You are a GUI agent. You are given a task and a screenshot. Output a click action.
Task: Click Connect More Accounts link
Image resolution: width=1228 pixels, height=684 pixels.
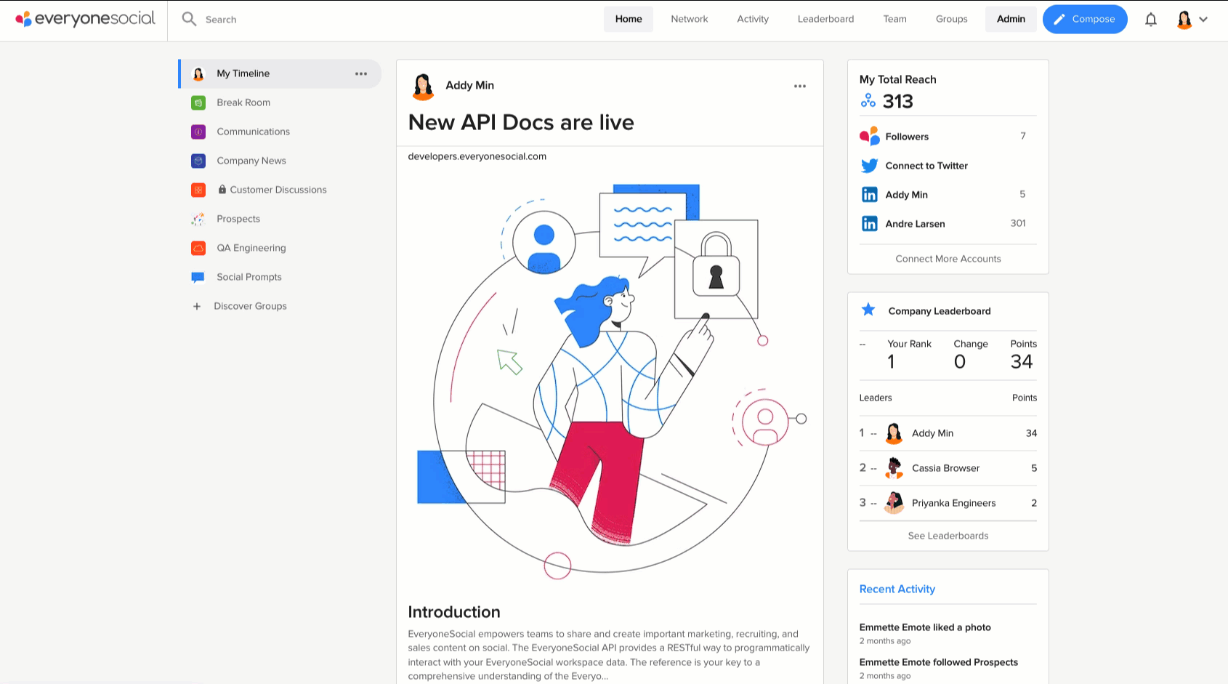948,259
